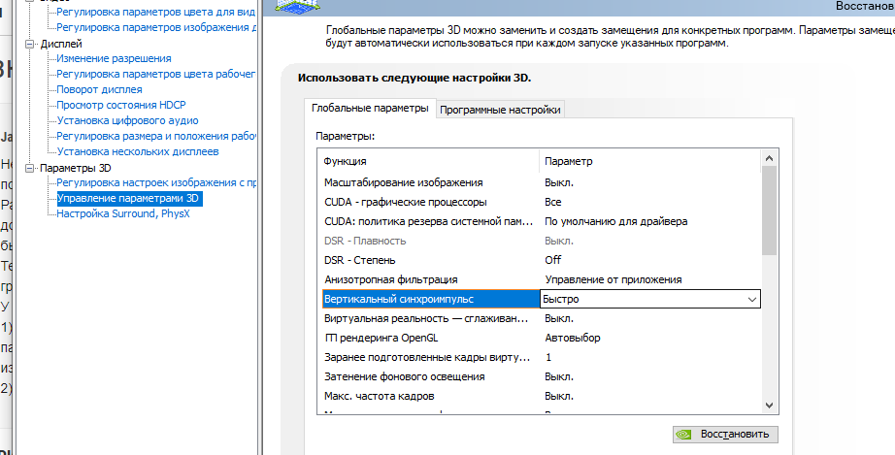
Task: Open Установка нескольких дисплеев page
Action: click(x=138, y=151)
